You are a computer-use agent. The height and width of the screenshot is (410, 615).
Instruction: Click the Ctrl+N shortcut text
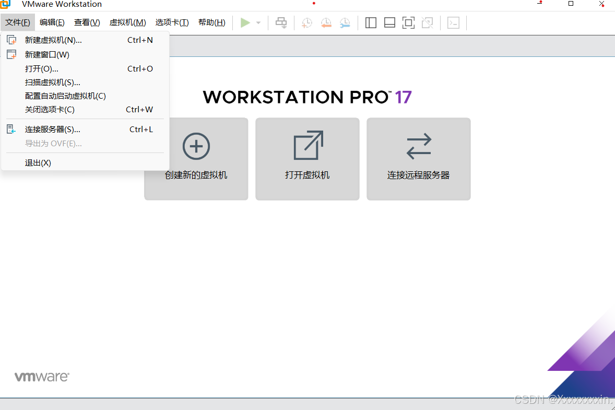click(x=140, y=40)
